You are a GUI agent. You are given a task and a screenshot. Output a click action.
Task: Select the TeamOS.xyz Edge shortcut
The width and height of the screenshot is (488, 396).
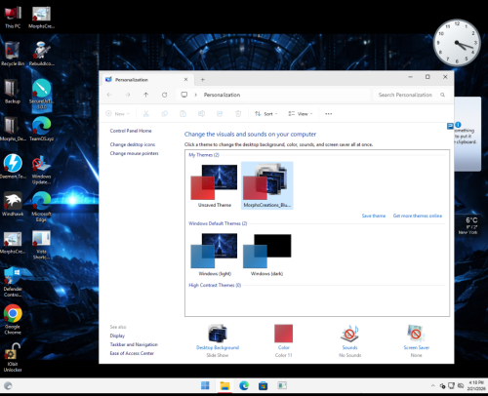point(42,129)
